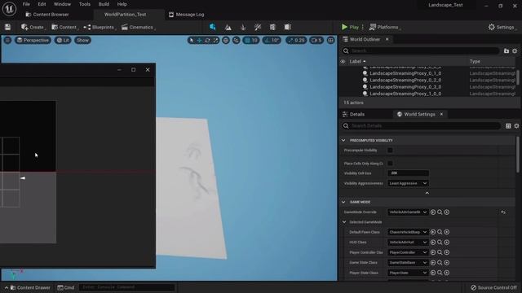Screen dimensions: 522x293
Task: Collapse Selected GameMode sub-section
Action: tap(344, 222)
